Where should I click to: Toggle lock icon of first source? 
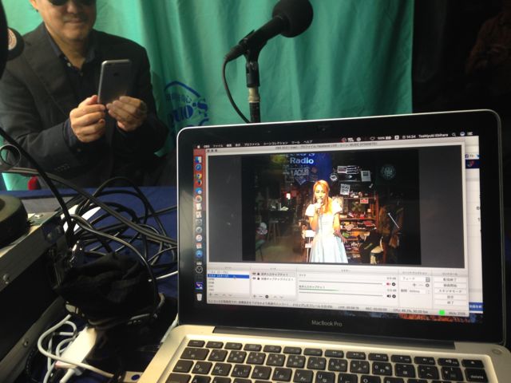[x=259, y=274]
